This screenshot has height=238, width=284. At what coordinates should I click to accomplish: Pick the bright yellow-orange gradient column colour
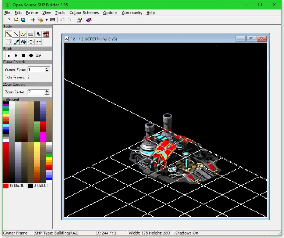(37, 162)
